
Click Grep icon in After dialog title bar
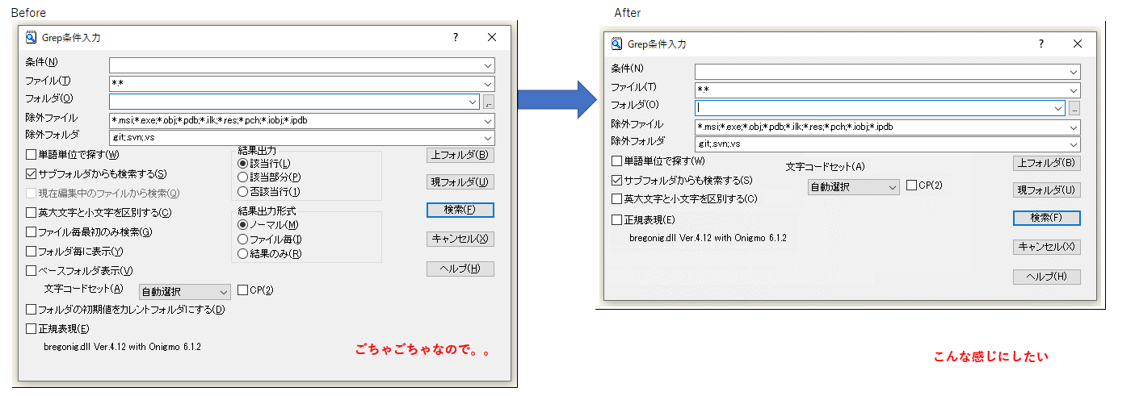pos(617,44)
